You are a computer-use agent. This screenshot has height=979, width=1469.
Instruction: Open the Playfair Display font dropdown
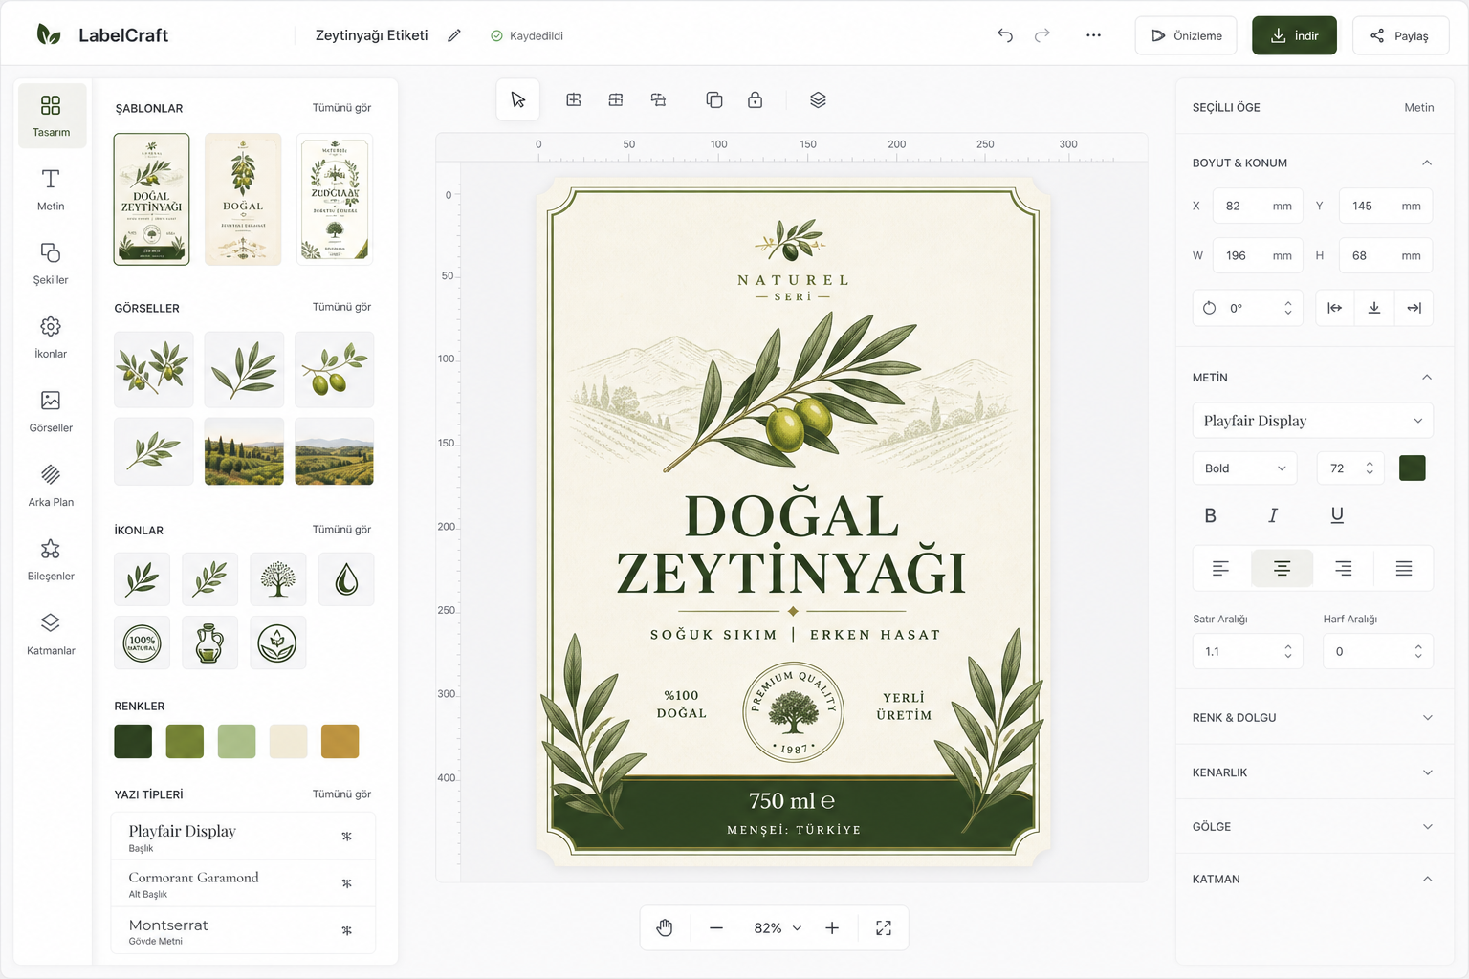pos(1312,421)
